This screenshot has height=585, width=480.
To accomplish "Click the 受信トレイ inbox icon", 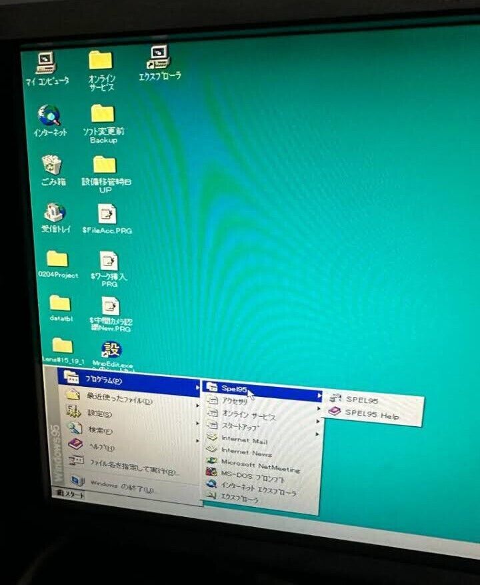I will (x=55, y=212).
